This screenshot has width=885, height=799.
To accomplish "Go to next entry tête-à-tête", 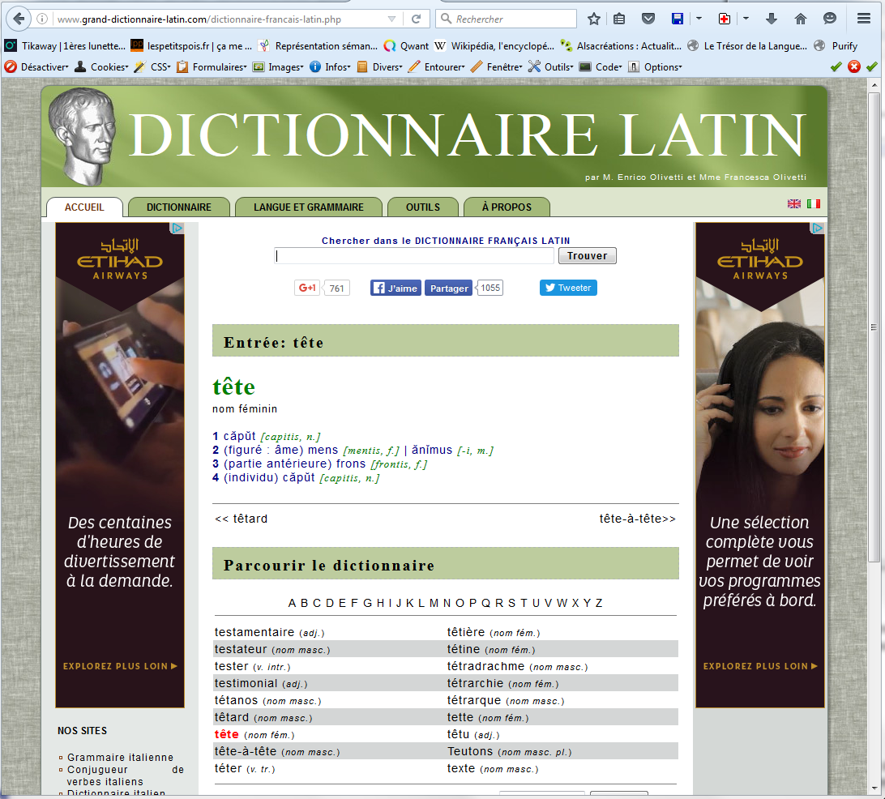I will pyautogui.click(x=637, y=519).
